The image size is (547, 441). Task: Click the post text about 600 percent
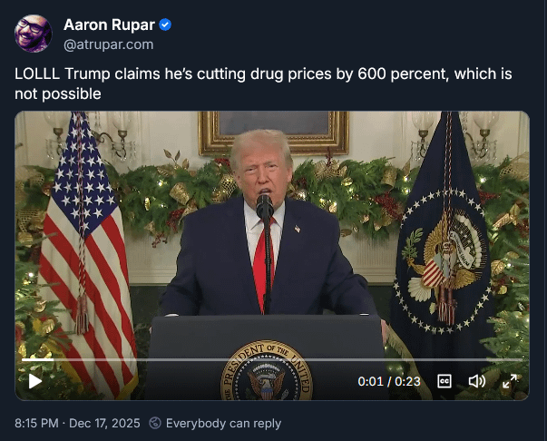click(x=263, y=83)
